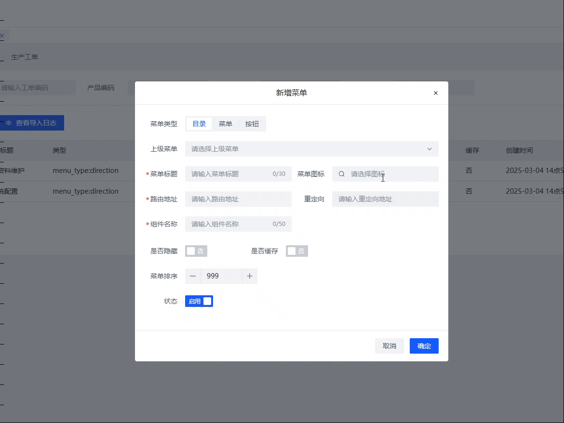Select the 目录 directory type tab
The height and width of the screenshot is (423, 564).
[x=199, y=123]
